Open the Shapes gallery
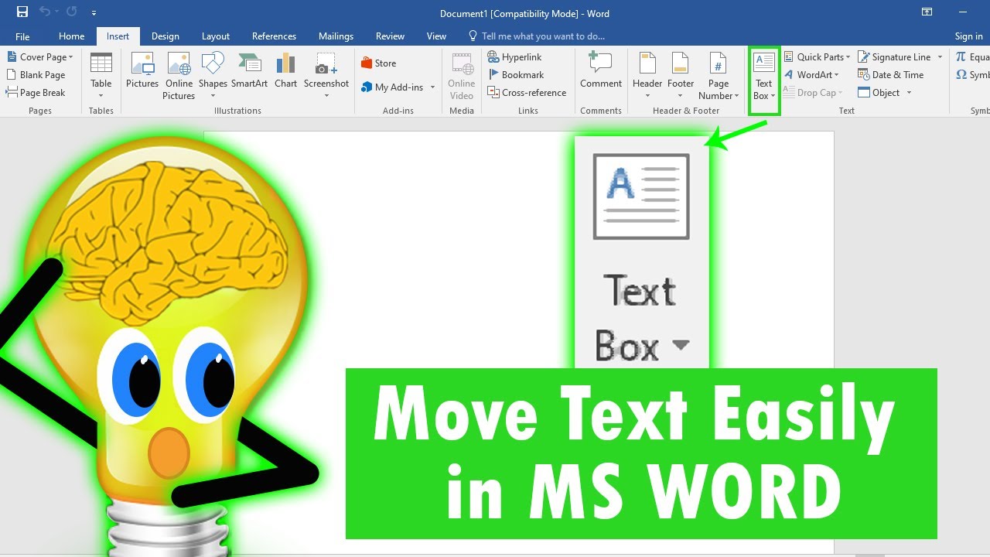 point(213,76)
